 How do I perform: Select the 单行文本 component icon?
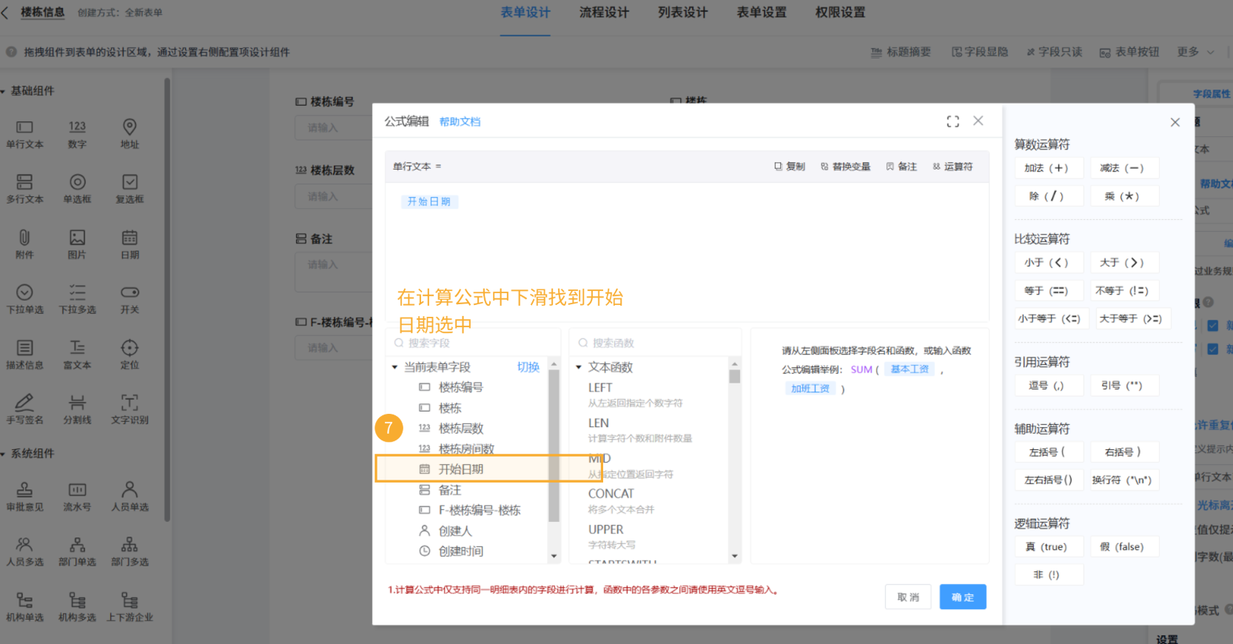coord(24,127)
